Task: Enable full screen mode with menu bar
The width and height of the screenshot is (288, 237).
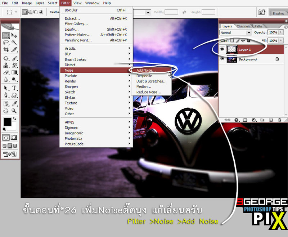Action: click(x=10, y=146)
